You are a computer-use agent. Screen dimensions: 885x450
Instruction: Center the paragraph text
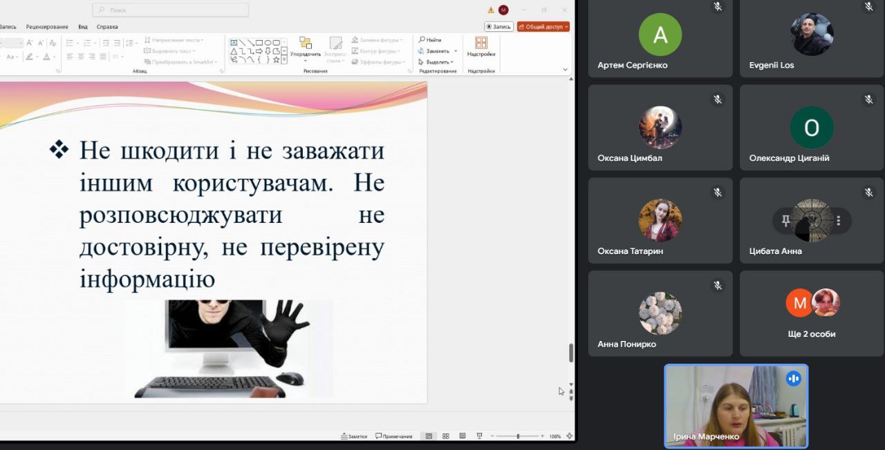tap(81, 57)
